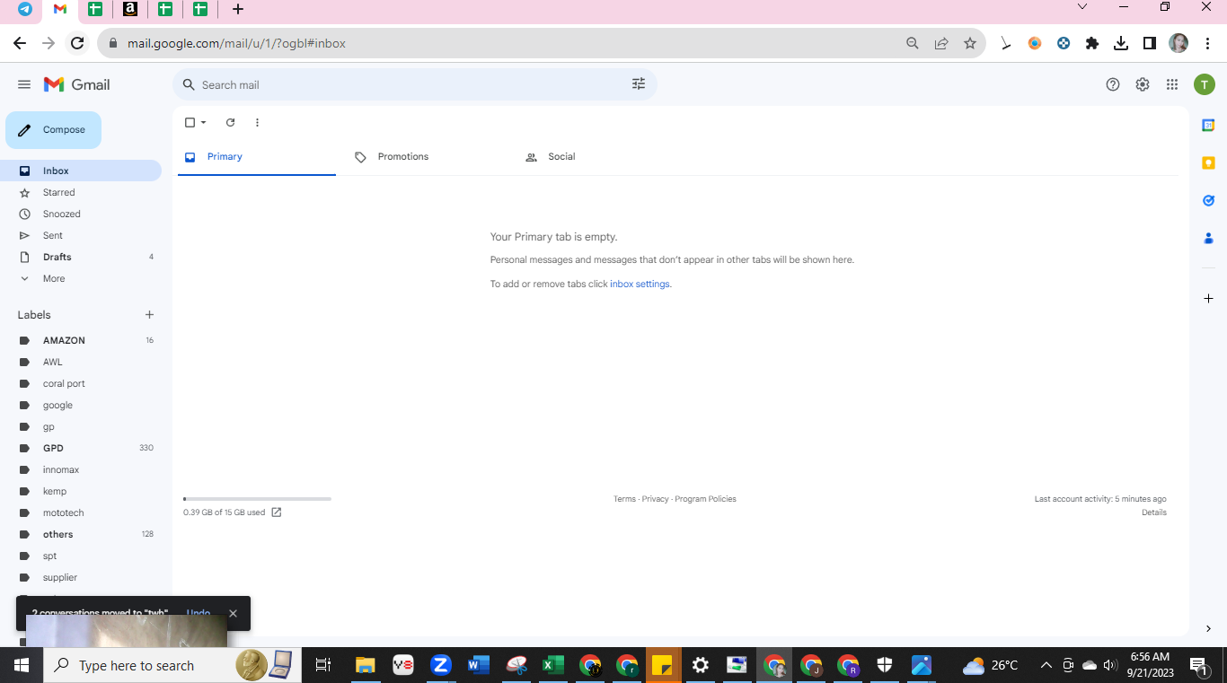Open storage management link icon
Viewport: 1227px width, 683px height.
[x=277, y=512]
